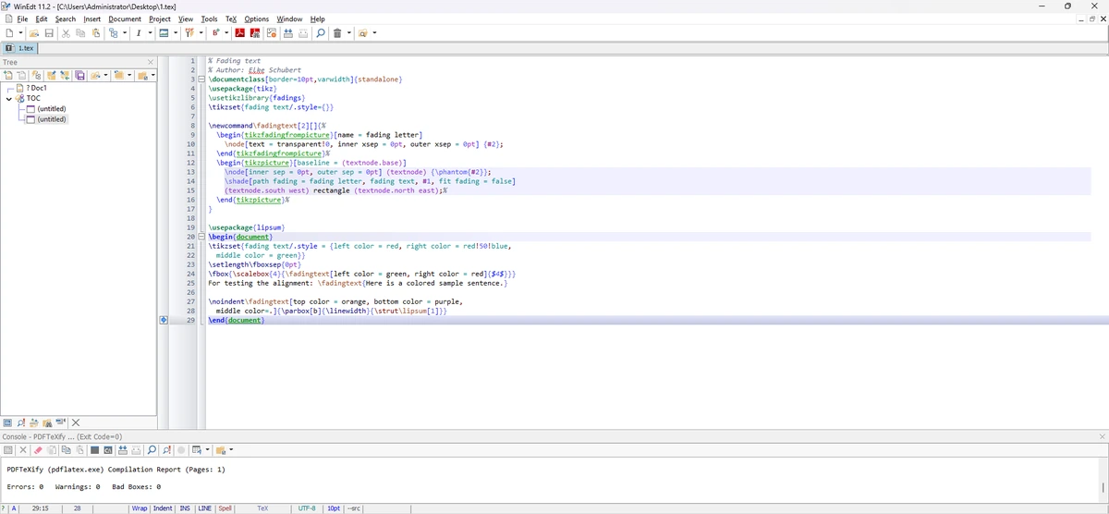Click the ? help cell in status bar

(x=5, y=508)
